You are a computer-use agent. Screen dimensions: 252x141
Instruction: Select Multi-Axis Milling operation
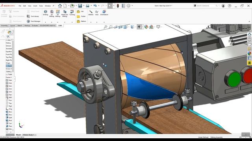point(65,13)
